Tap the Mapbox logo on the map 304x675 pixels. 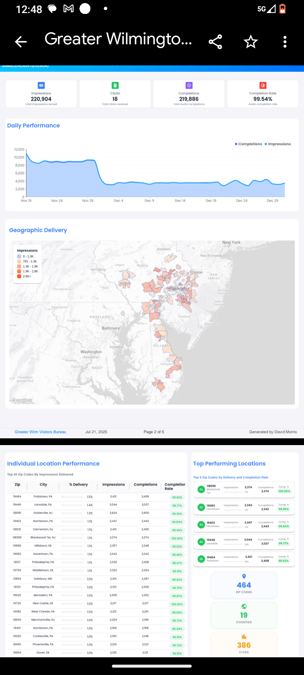[22, 400]
